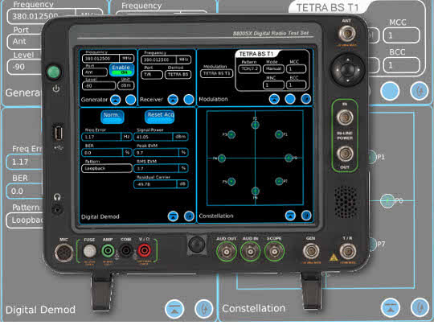
Task: Select the TETRA BS T1 tab on device screen
Action: click(256, 54)
